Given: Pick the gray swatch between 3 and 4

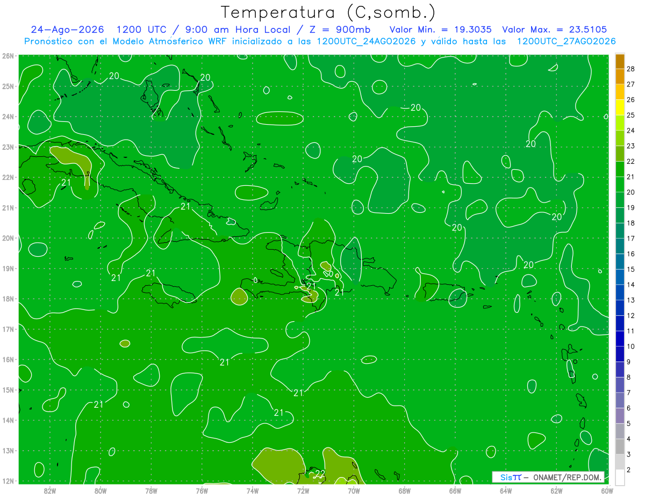Looking at the screenshot, I should coord(620,447).
